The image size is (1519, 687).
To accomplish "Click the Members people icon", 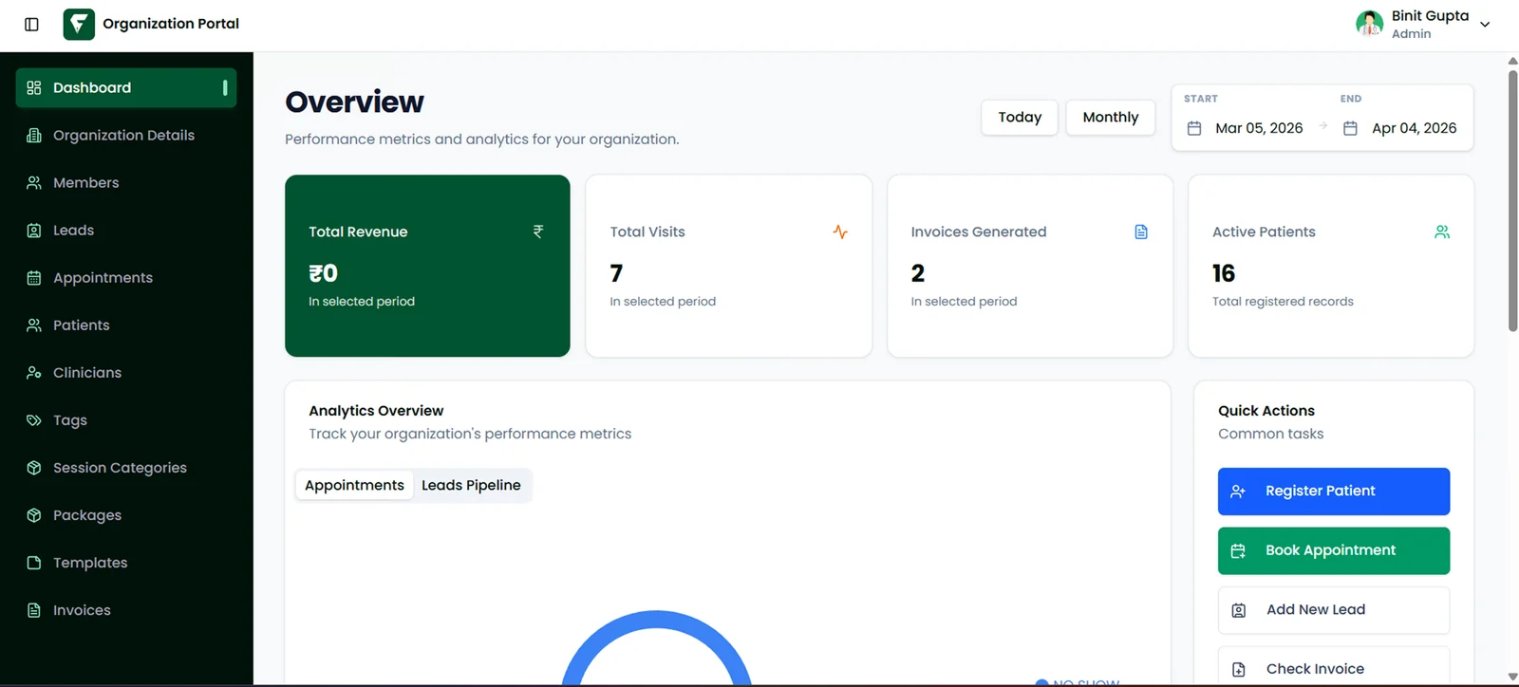I will 34,182.
